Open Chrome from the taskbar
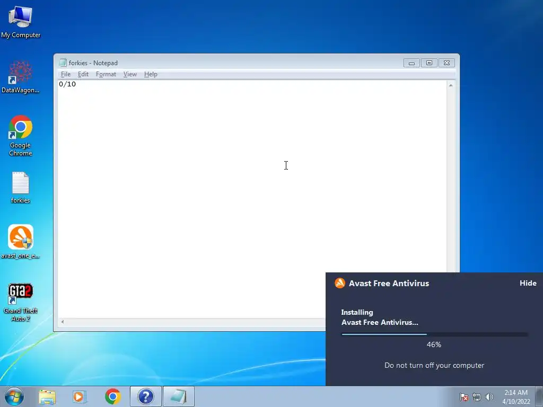The height and width of the screenshot is (407, 543). [112, 396]
